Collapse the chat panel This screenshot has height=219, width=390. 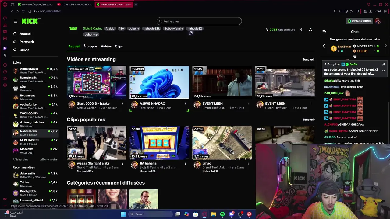(x=324, y=32)
